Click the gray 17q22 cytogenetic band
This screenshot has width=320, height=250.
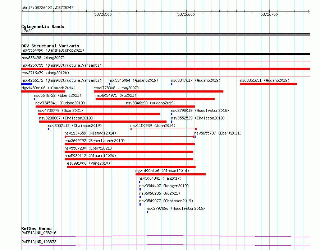(165, 35)
